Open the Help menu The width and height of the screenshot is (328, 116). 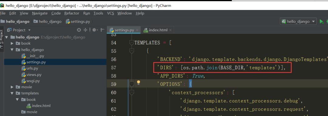pyautogui.click(x=140, y=13)
